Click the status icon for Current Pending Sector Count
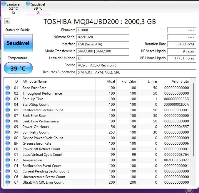This screenshot has height=193, width=199. [x=8, y=171]
